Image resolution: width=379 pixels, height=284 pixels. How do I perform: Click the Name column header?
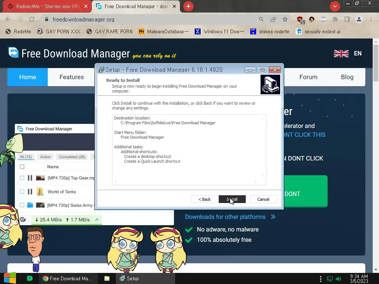click(x=53, y=167)
